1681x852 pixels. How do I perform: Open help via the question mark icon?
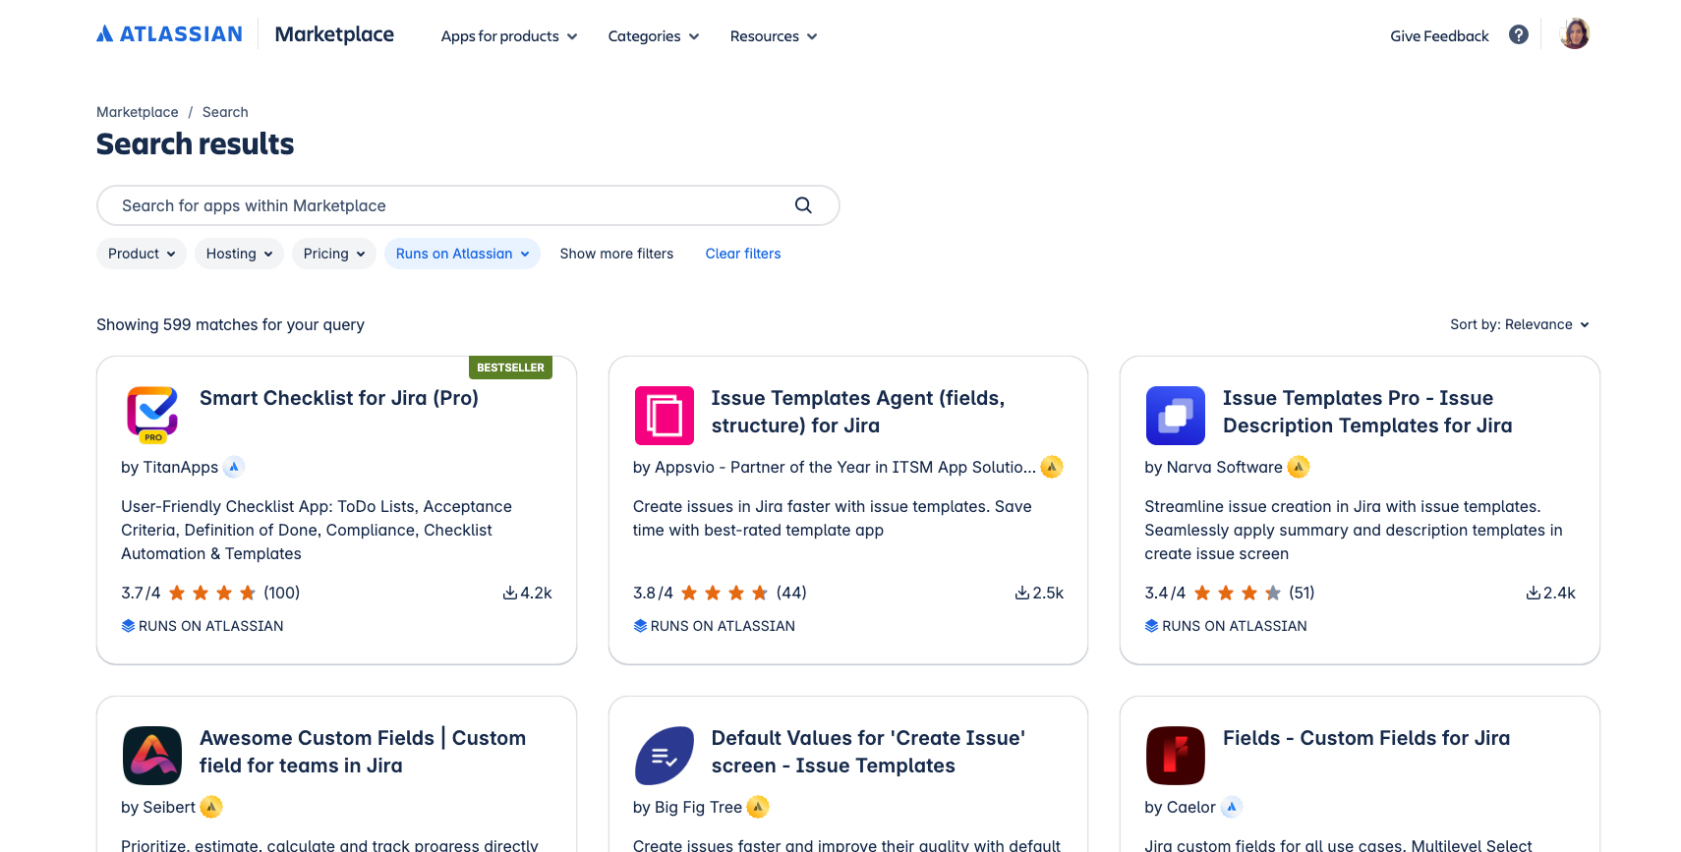(x=1518, y=33)
